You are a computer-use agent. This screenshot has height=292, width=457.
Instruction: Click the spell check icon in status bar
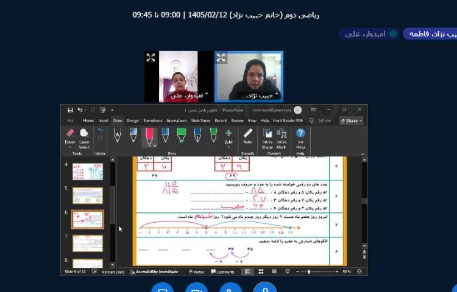coord(94,271)
